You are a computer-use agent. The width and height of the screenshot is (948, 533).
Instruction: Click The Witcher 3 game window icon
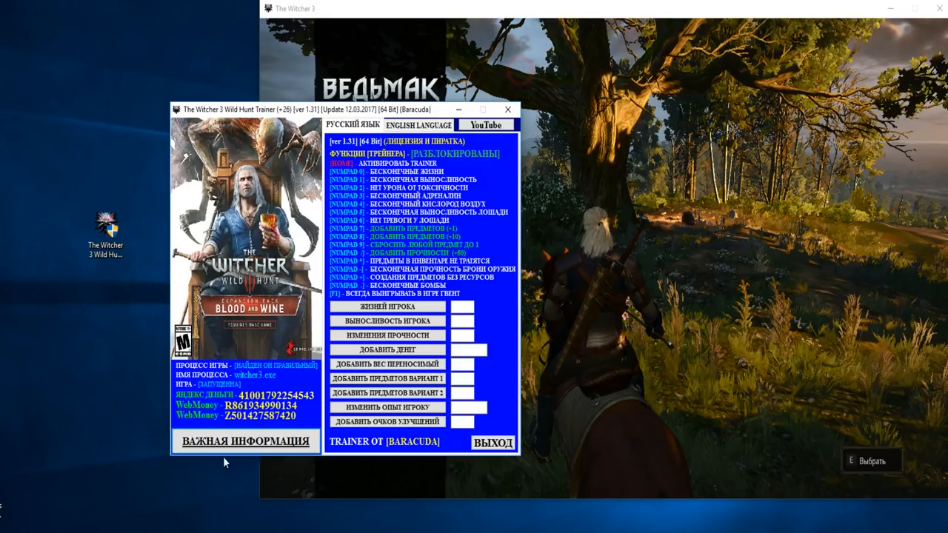tap(267, 8)
